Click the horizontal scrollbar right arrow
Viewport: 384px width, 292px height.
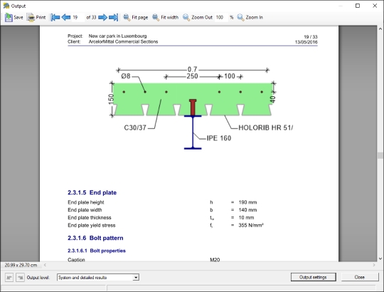click(374, 265)
